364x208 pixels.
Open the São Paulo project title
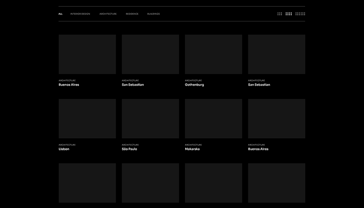129,149
